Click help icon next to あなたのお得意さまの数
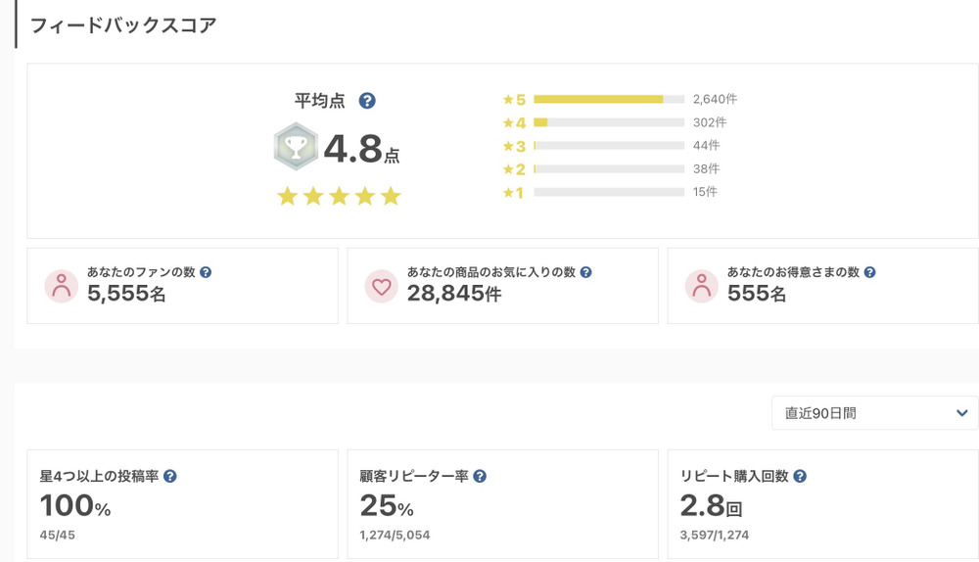Viewport: 979px width, 562px height. point(869,272)
